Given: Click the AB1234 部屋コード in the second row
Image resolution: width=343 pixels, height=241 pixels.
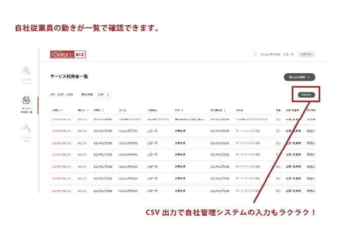Looking at the screenshot, I should point(82,130).
